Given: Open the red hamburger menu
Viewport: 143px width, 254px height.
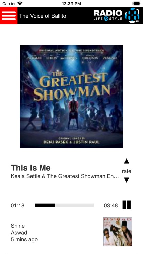Looking at the screenshot, I should (8, 16).
